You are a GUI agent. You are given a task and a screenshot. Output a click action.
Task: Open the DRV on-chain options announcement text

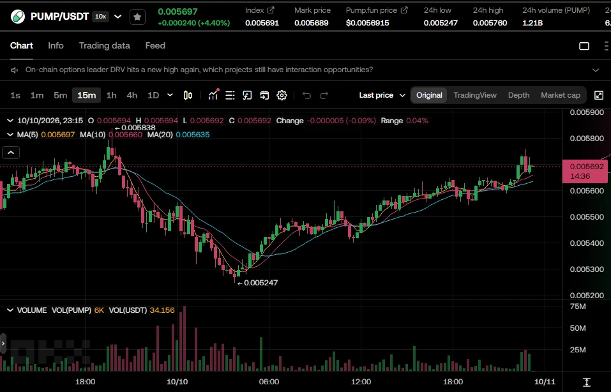tap(199, 70)
